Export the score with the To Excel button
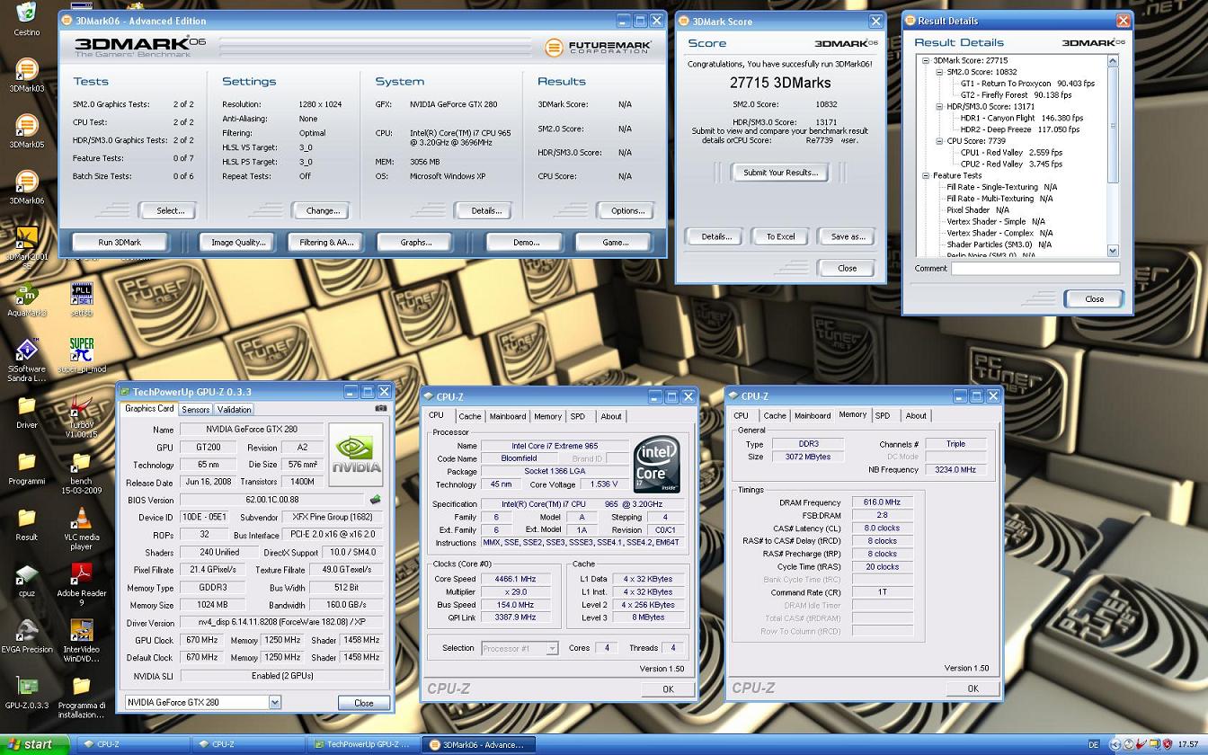 pos(780,236)
